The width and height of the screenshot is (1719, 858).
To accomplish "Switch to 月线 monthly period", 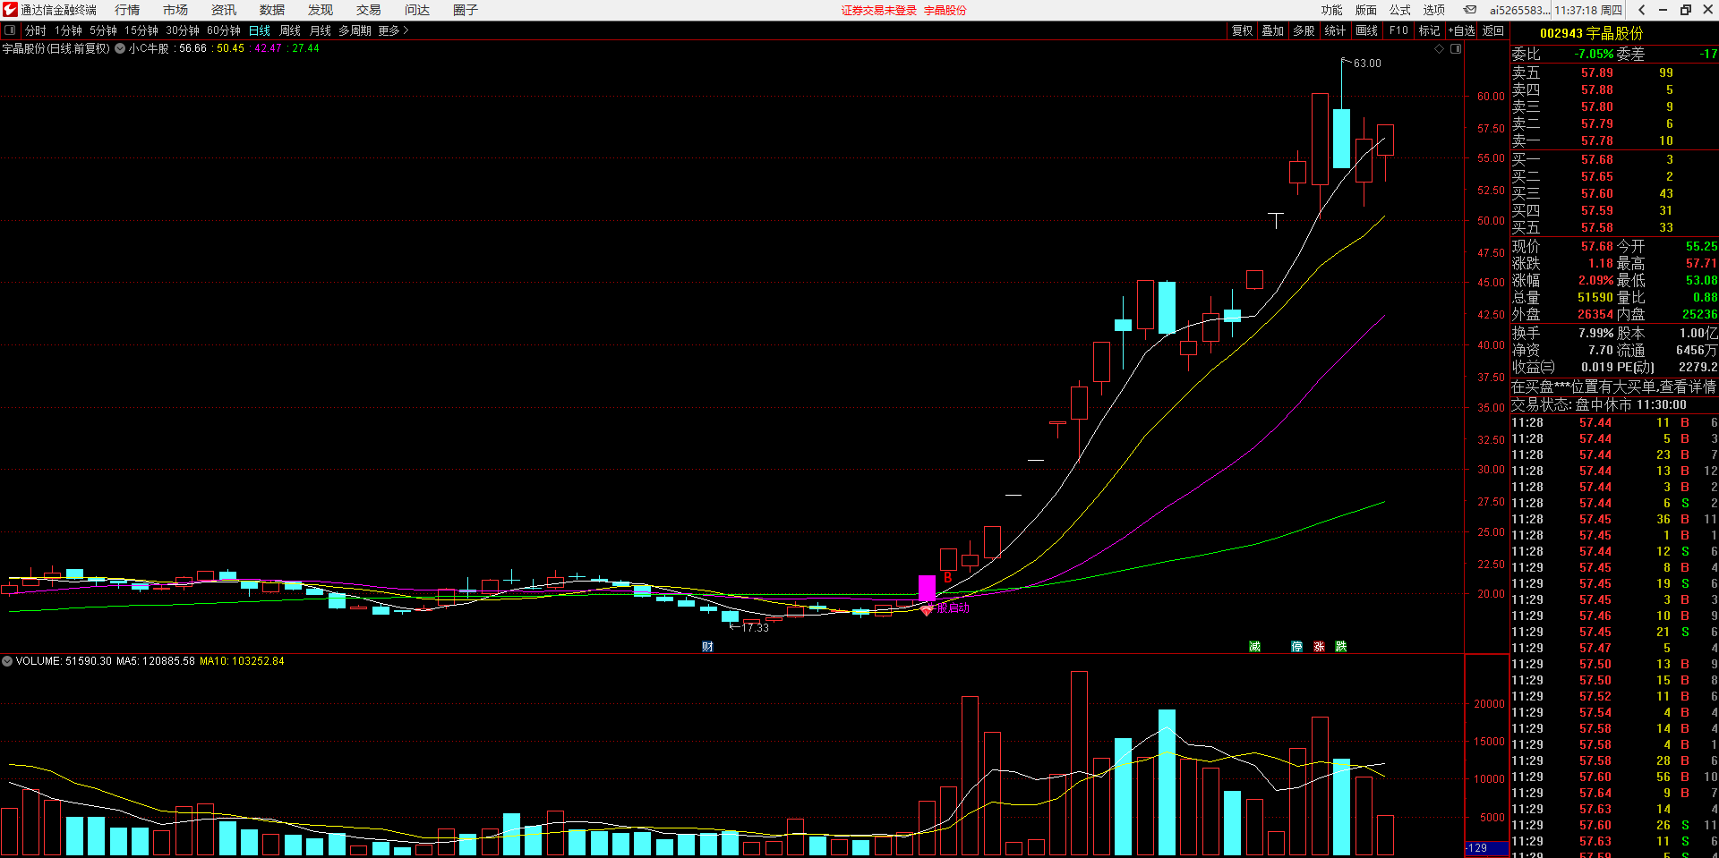I will 321,30.
